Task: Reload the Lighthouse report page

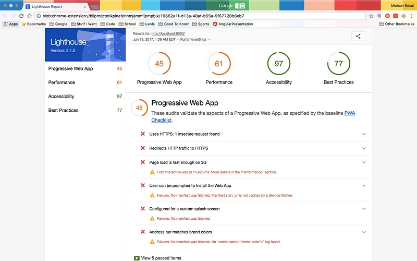Action: click(x=21, y=16)
